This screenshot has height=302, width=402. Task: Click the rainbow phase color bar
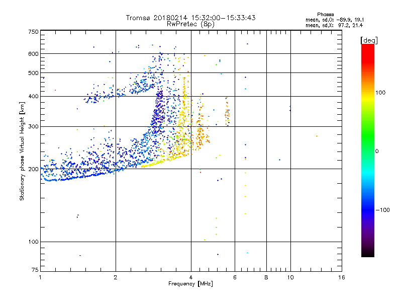[368, 150]
